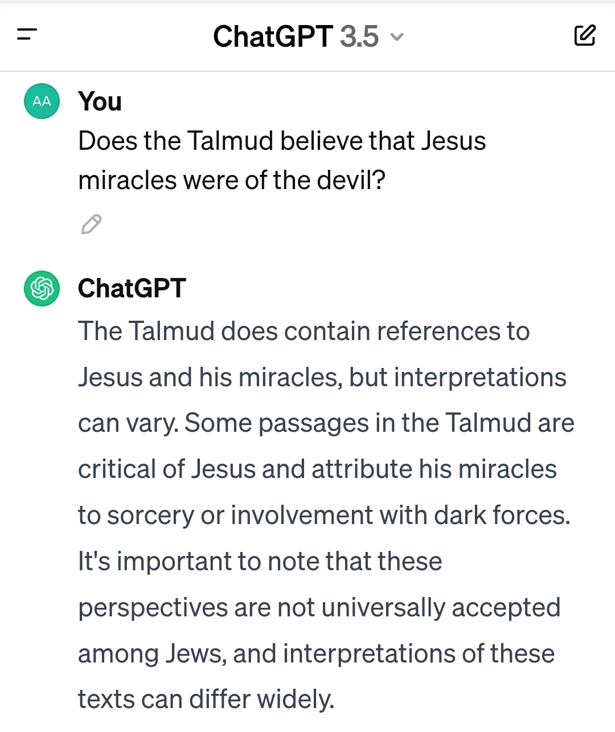
Task: Tap the AA user avatar
Action: 42,101
